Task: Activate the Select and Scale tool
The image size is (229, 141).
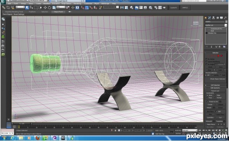Action: tap(54, 8)
